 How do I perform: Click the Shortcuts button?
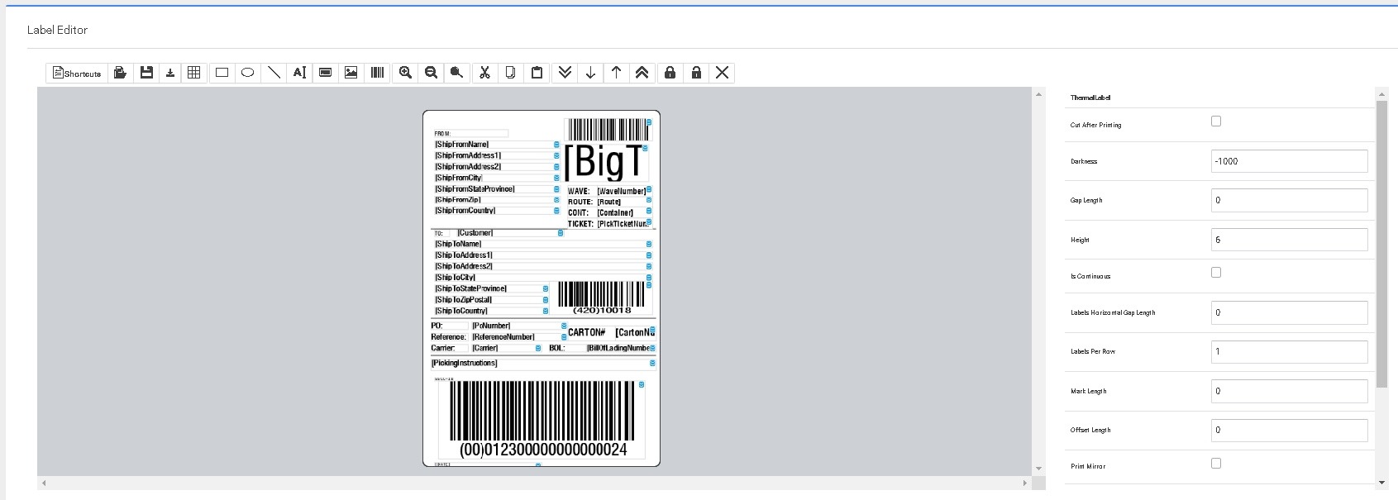tap(77, 73)
